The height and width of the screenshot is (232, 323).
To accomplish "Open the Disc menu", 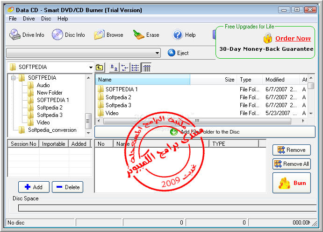I will pos(46,19).
